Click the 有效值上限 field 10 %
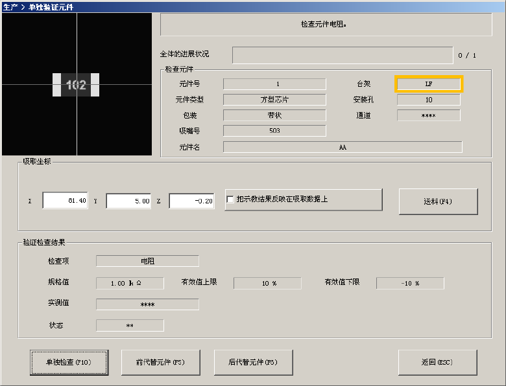The width and height of the screenshot is (506, 386). click(267, 283)
